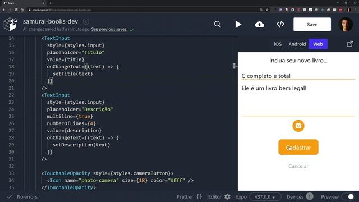
Task: Click the code placeholder="Descrição"
Action: coord(80,109)
